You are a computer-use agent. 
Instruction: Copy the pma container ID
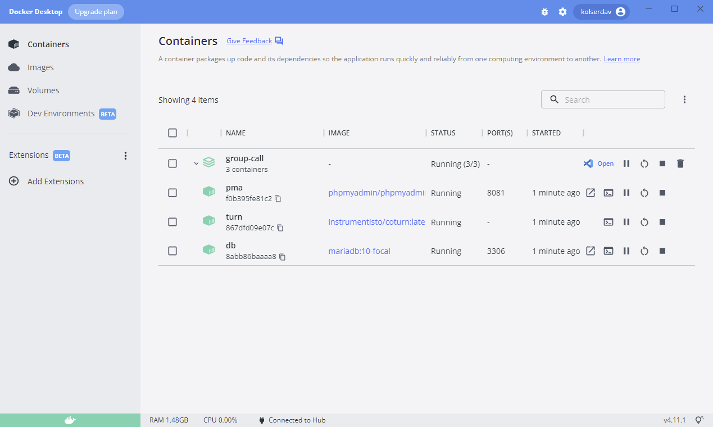[x=278, y=199]
